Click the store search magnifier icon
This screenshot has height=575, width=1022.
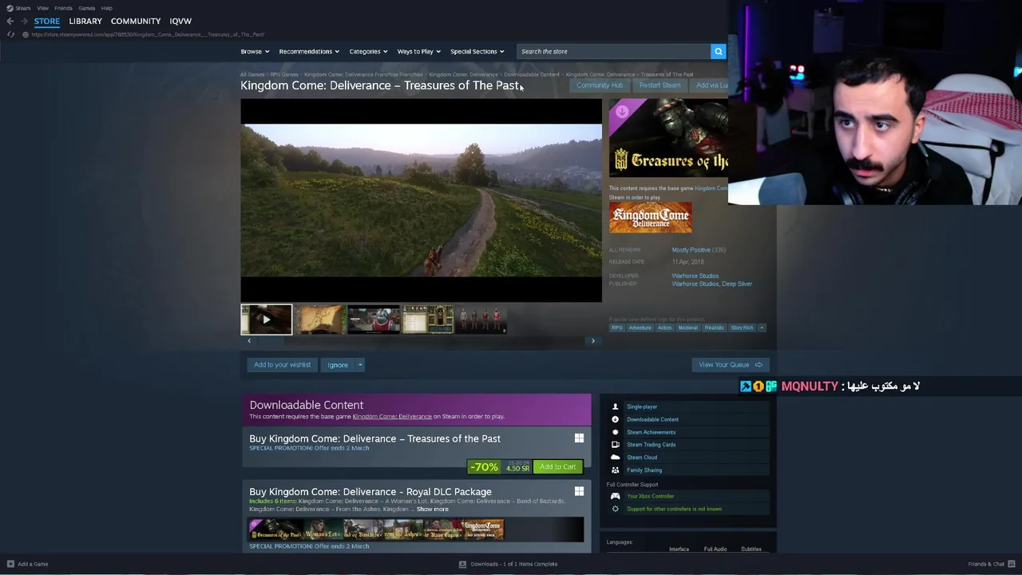click(718, 51)
